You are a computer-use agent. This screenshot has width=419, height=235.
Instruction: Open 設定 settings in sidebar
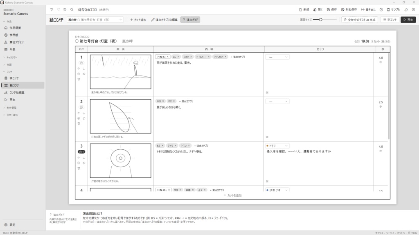tap(23, 225)
